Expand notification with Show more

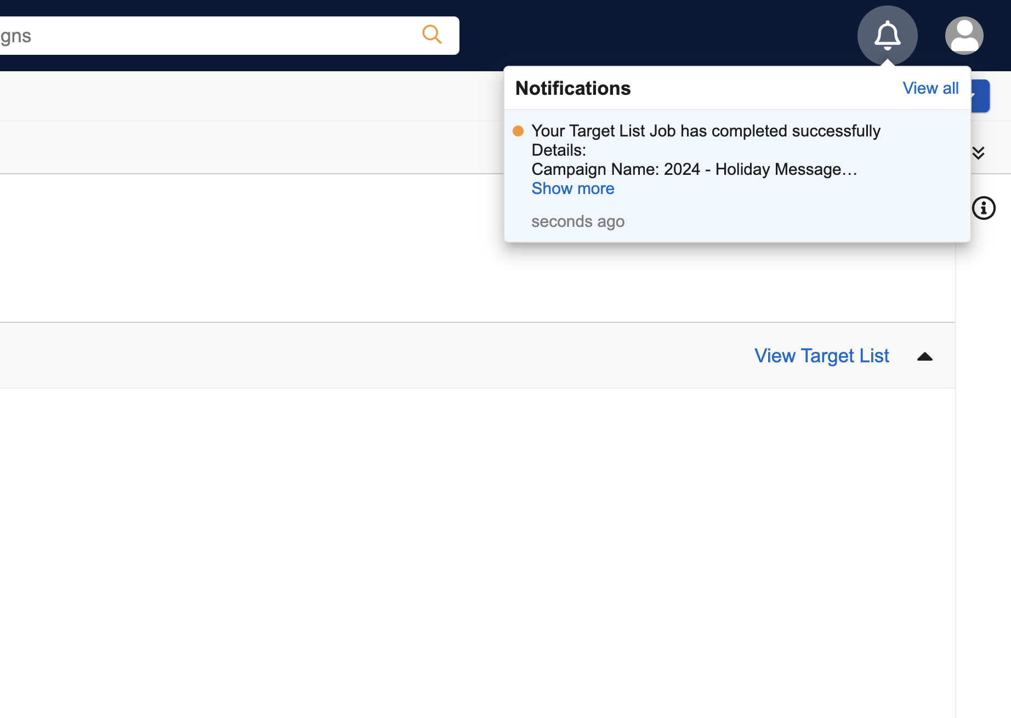[573, 189]
